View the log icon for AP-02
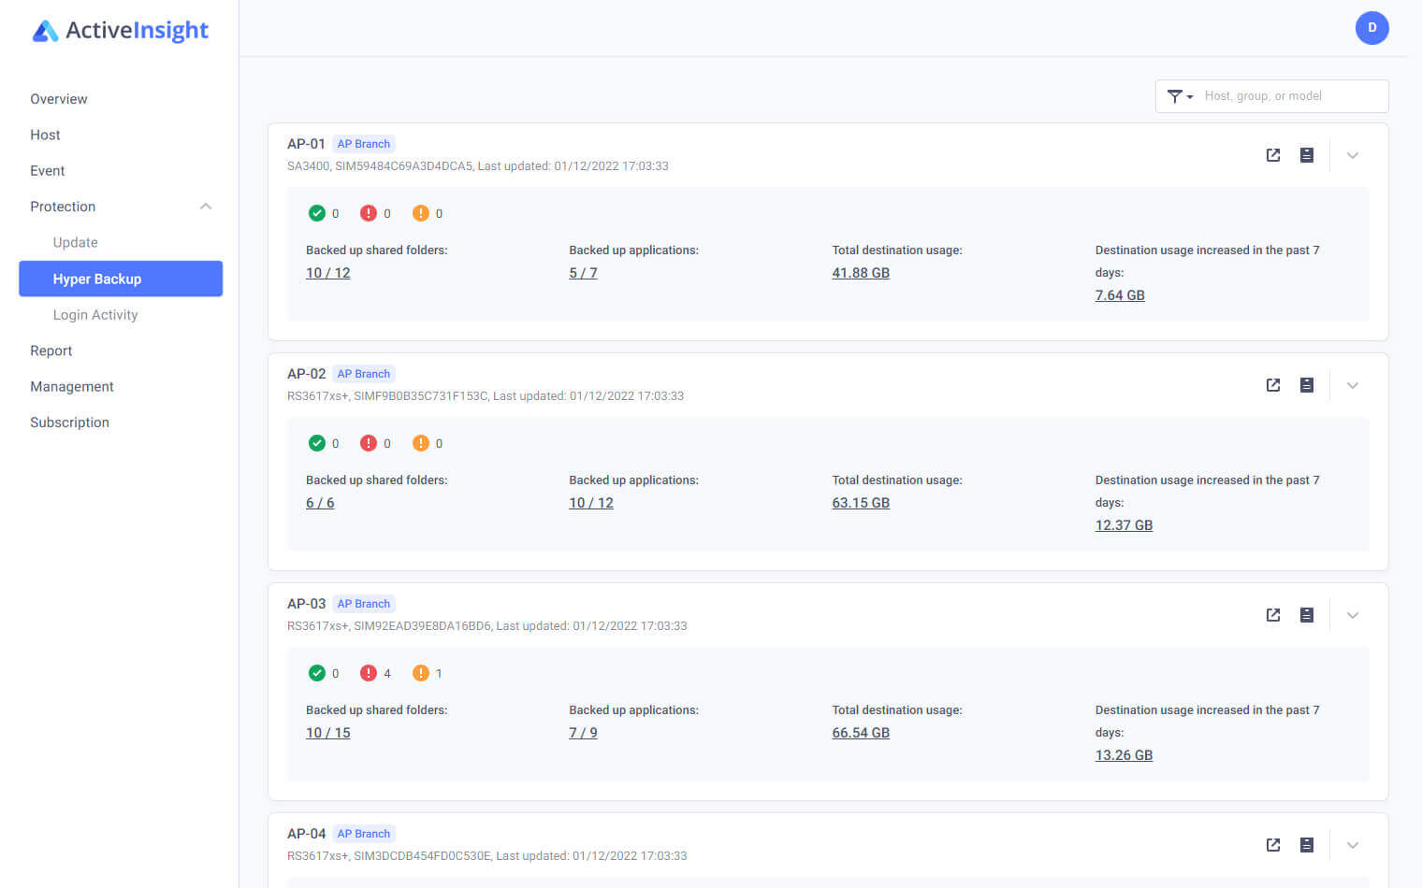This screenshot has width=1422, height=888. pos(1306,384)
